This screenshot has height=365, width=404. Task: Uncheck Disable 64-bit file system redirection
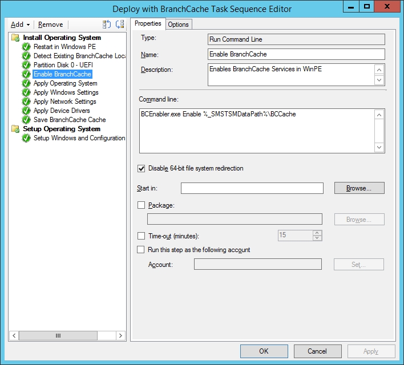[142, 169]
